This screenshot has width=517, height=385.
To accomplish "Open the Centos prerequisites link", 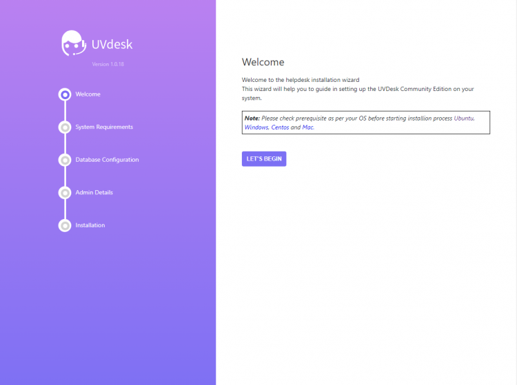I will [x=280, y=127].
